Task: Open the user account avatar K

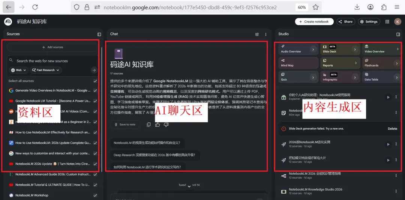Action: tap(397, 22)
